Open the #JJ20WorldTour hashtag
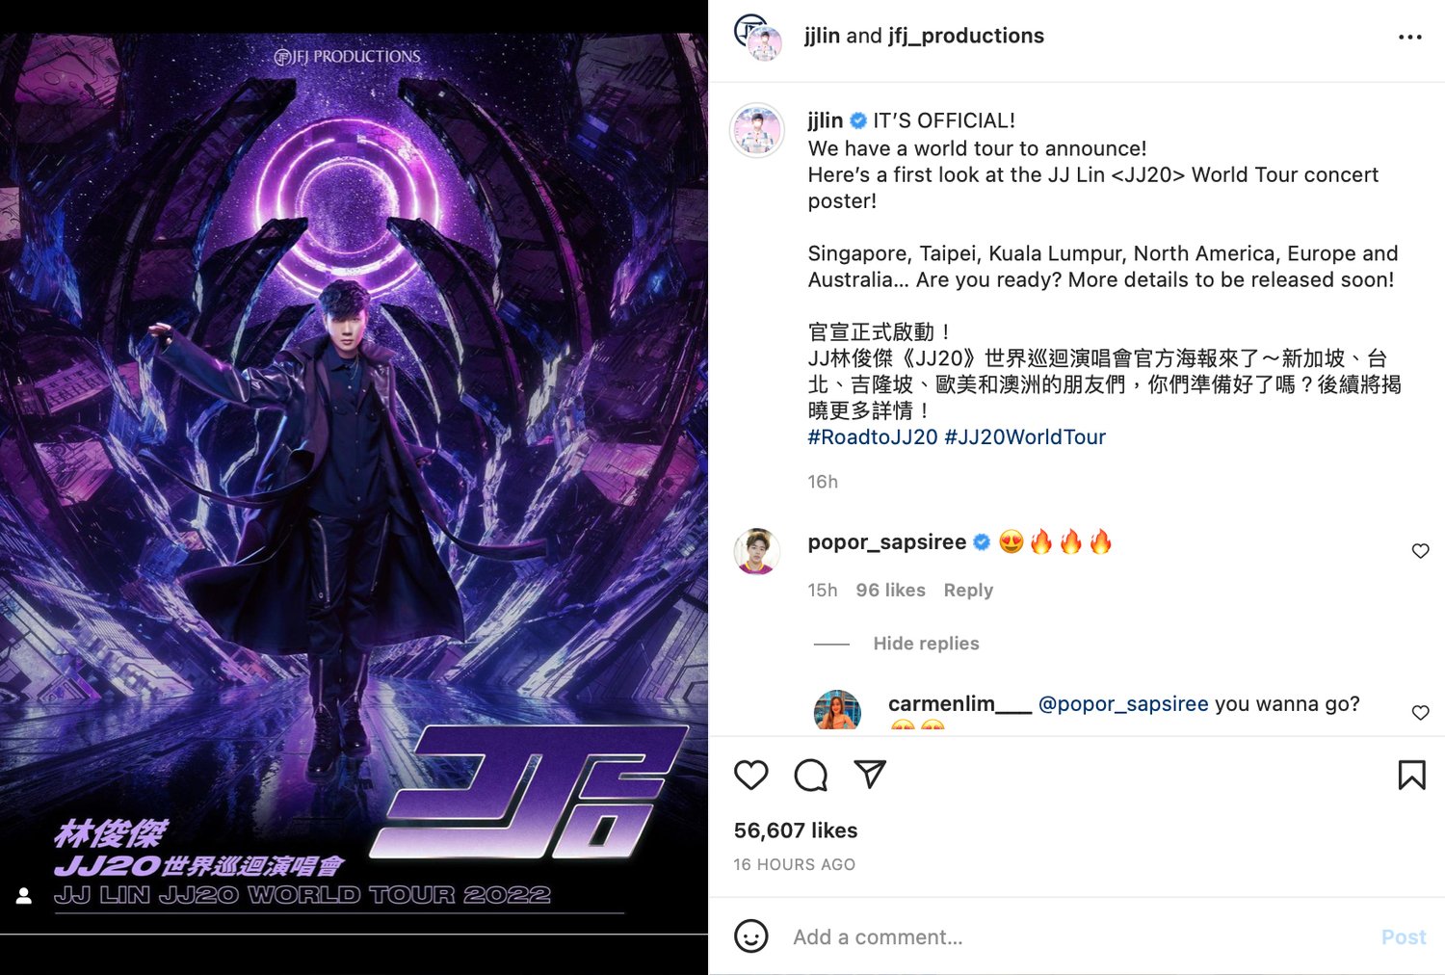 [1025, 437]
